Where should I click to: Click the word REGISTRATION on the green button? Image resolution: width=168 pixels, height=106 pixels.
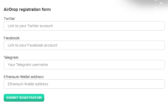click(30, 98)
